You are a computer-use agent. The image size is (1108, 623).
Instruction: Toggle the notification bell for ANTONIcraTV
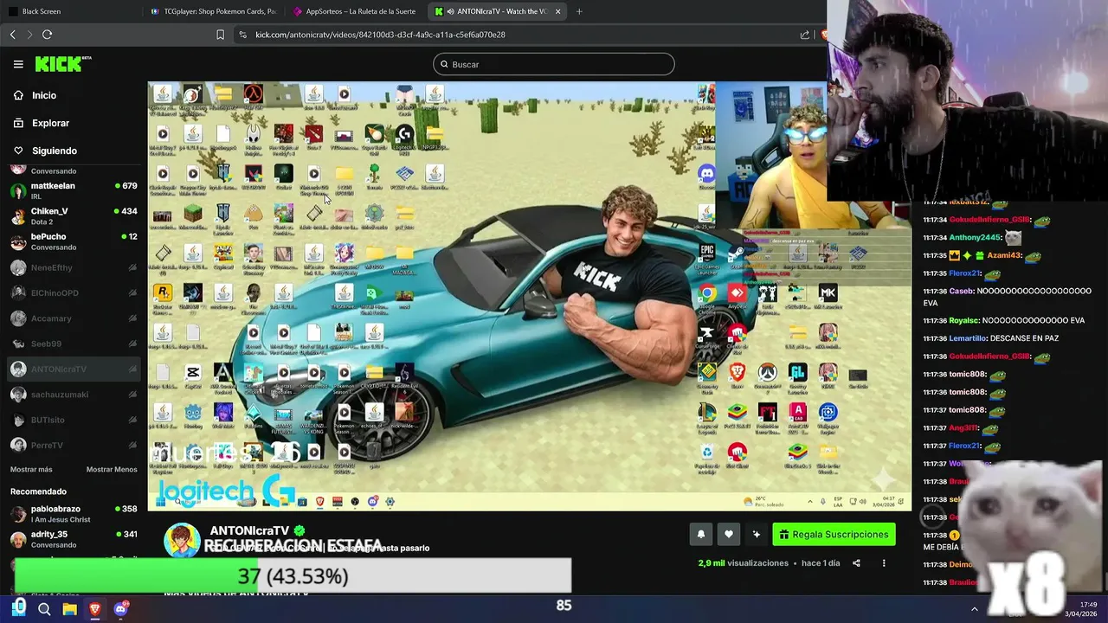(701, 535)
